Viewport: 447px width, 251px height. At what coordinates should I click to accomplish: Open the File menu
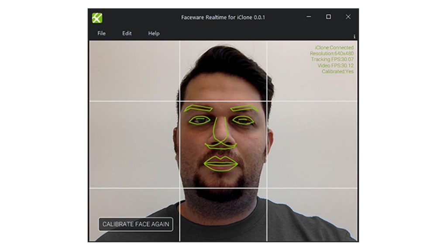[101, 33]
